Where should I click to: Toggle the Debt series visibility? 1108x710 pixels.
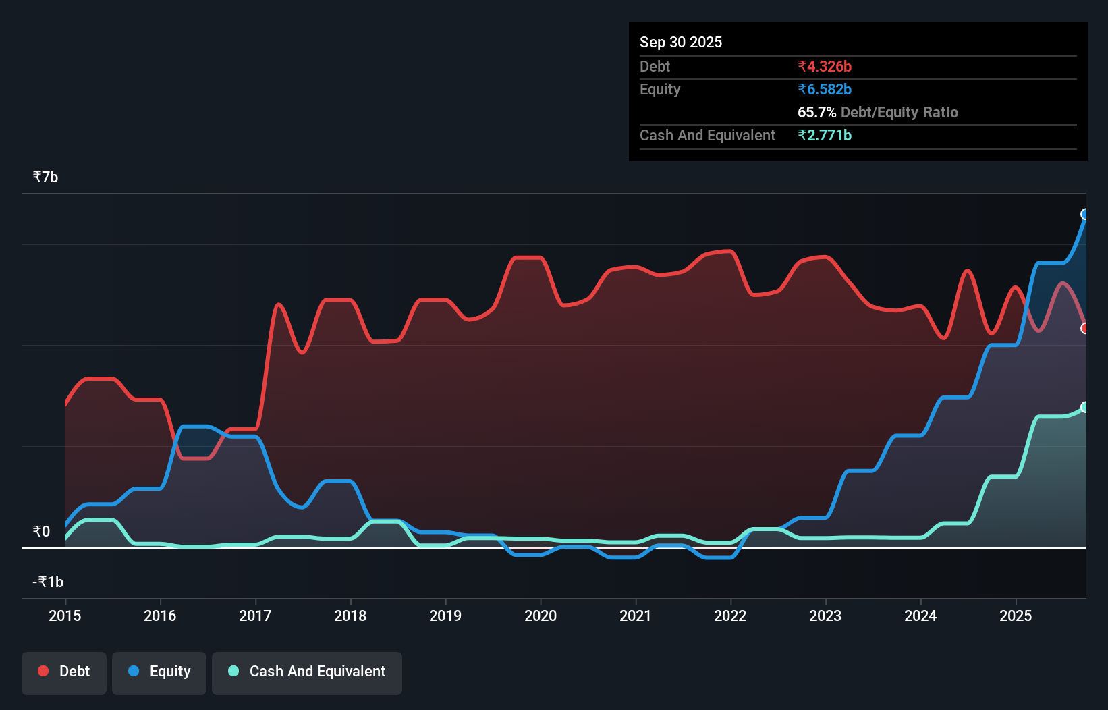pos(63,671)
